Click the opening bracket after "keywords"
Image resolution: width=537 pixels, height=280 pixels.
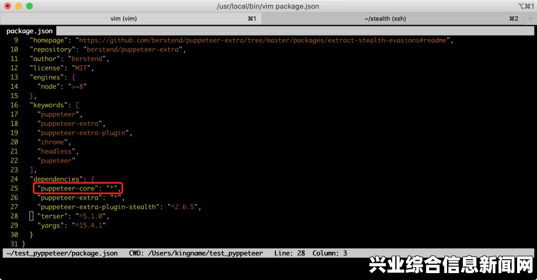[x=78, y=105]
